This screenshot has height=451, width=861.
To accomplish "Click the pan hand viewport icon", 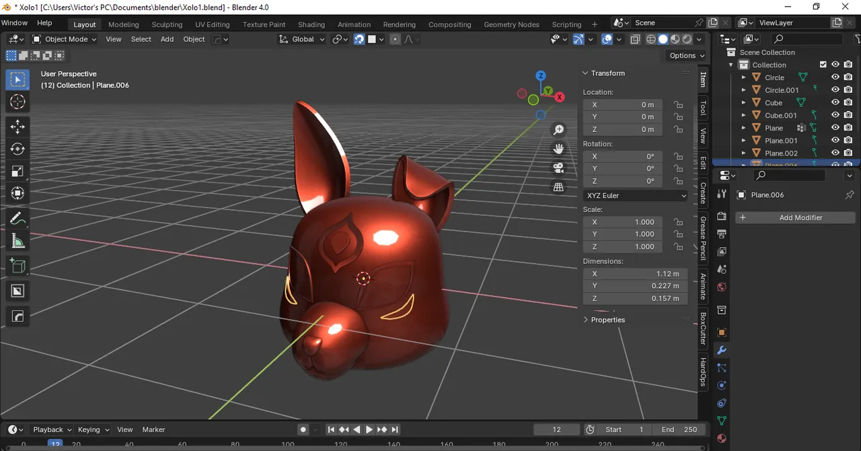I will pos(558,149).
